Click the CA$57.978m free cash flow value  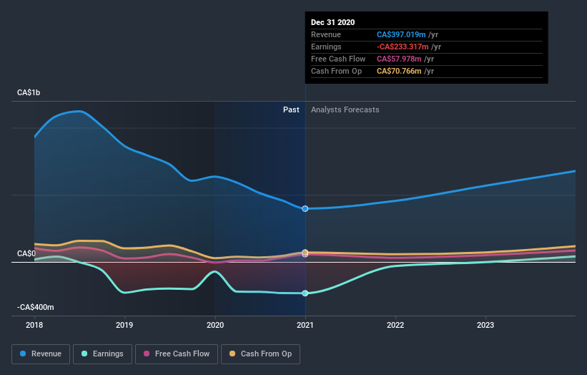click(x=399, y=59)
